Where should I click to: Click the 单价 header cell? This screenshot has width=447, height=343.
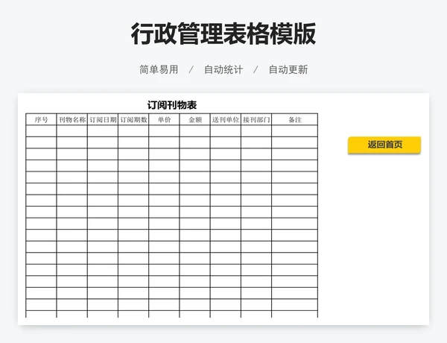(x=164, y=119)
